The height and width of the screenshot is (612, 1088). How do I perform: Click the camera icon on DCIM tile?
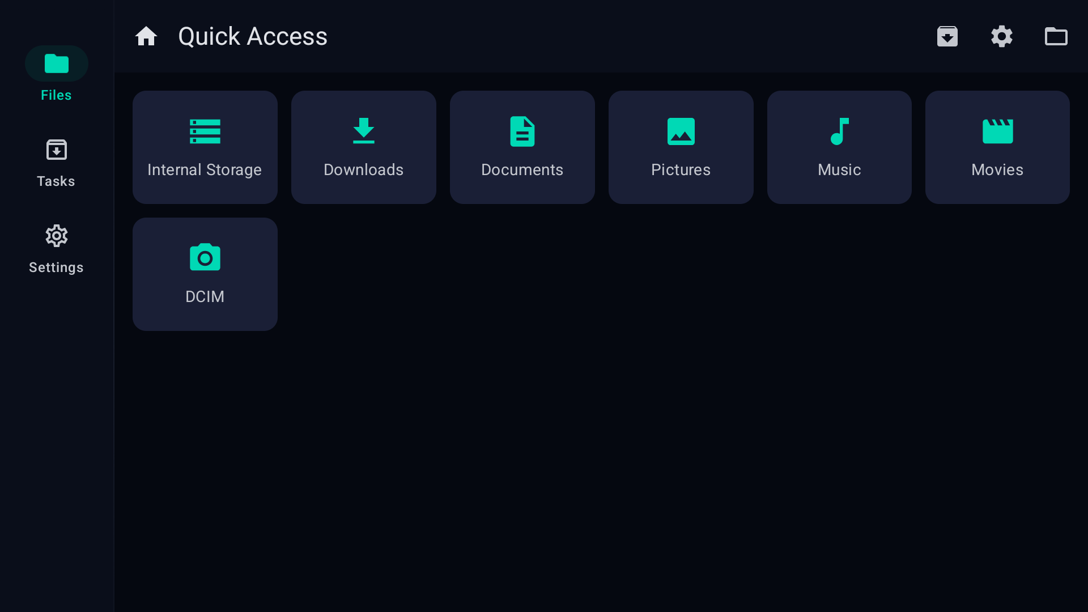(x=205, y=258)
